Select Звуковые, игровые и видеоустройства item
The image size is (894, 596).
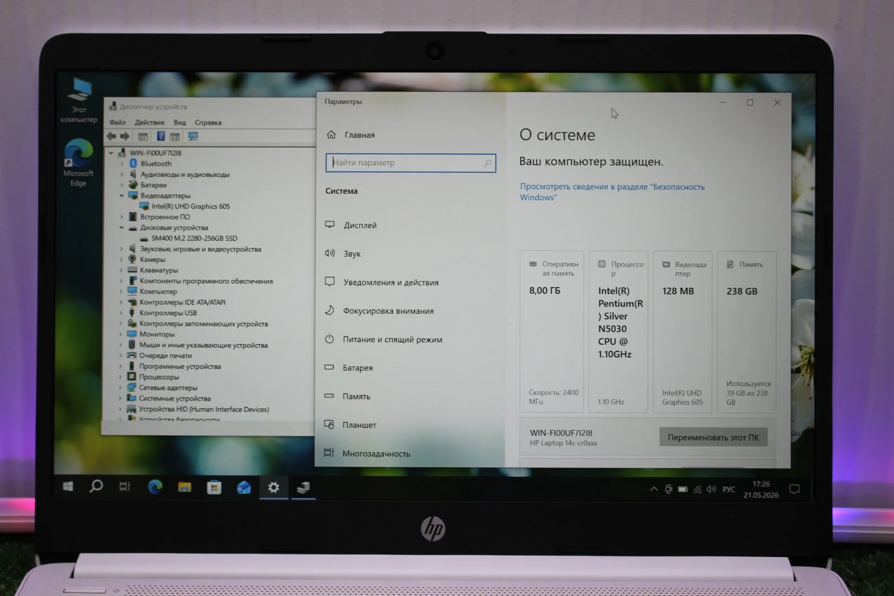click(x=201, y=249)
